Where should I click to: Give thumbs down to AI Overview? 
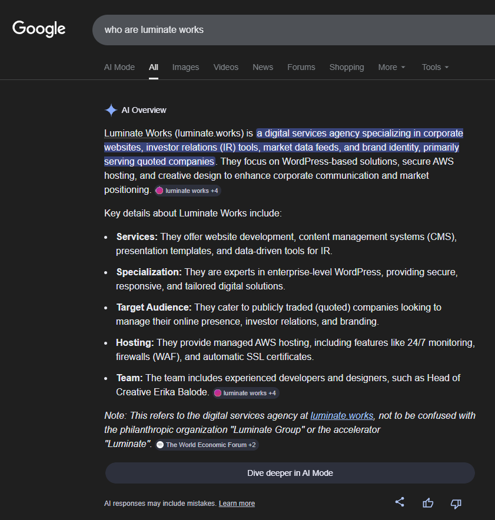point(456,503)
